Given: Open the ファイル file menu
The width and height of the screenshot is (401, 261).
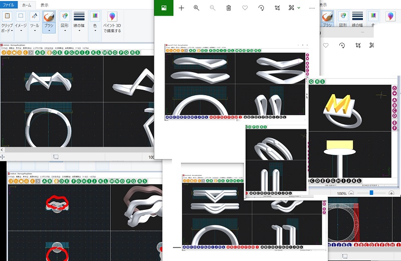Looking at the screenshot, I should point(9,4).
